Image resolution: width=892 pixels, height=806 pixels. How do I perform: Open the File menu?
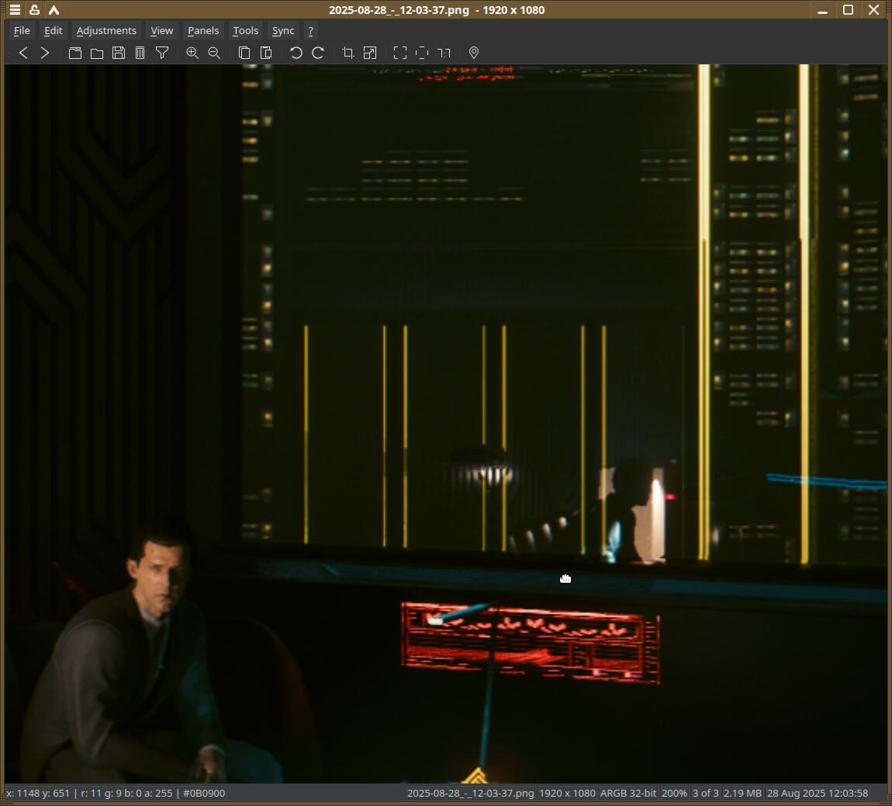coord(22,31)
